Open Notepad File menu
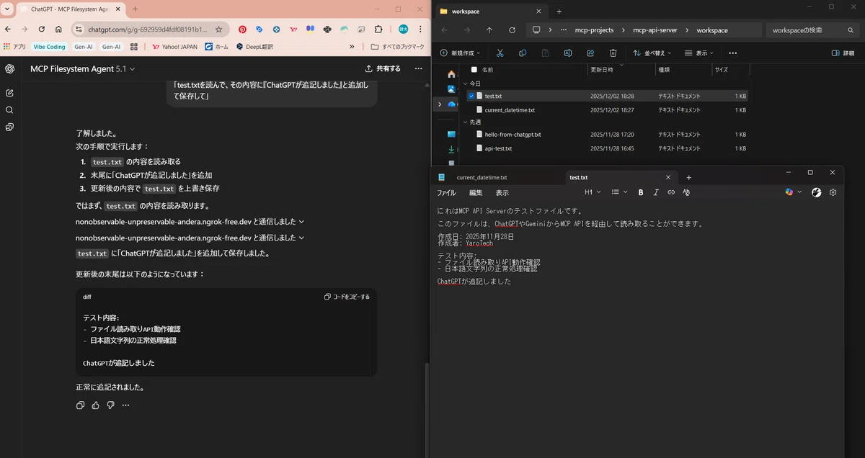The width and height of the screenshot is (865, 458). [446, 193]
